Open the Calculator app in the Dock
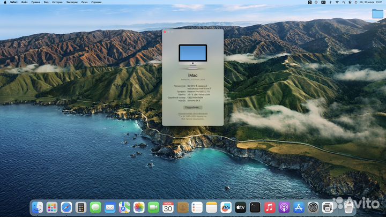Viewport: 386px width, 217px height. tap(81, 207)
